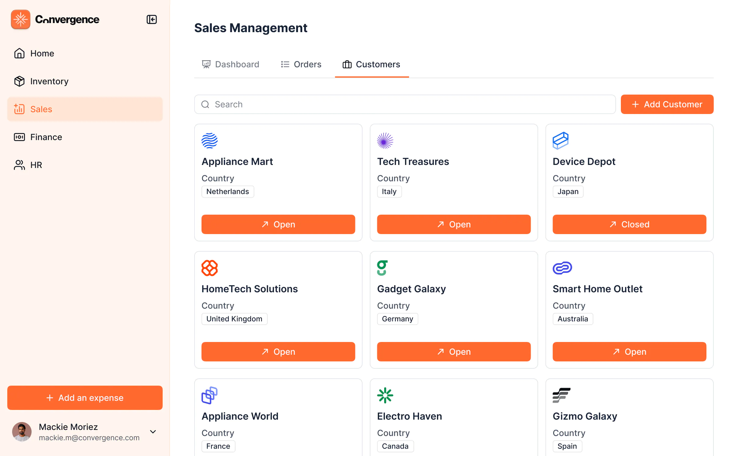Click the Appliance Mart wave logo
Viewport: 738px width, 456px height.
tap(209, 141)
